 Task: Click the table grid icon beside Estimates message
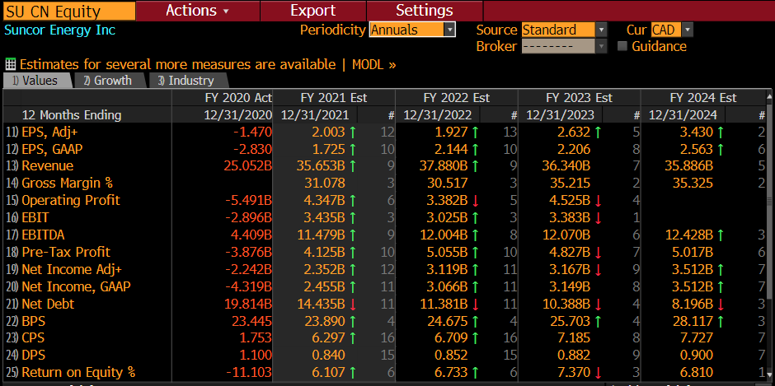coord(10,64)
